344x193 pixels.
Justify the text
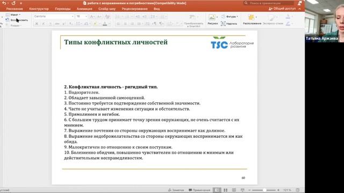pyautogui.click(x=139, y=24)
